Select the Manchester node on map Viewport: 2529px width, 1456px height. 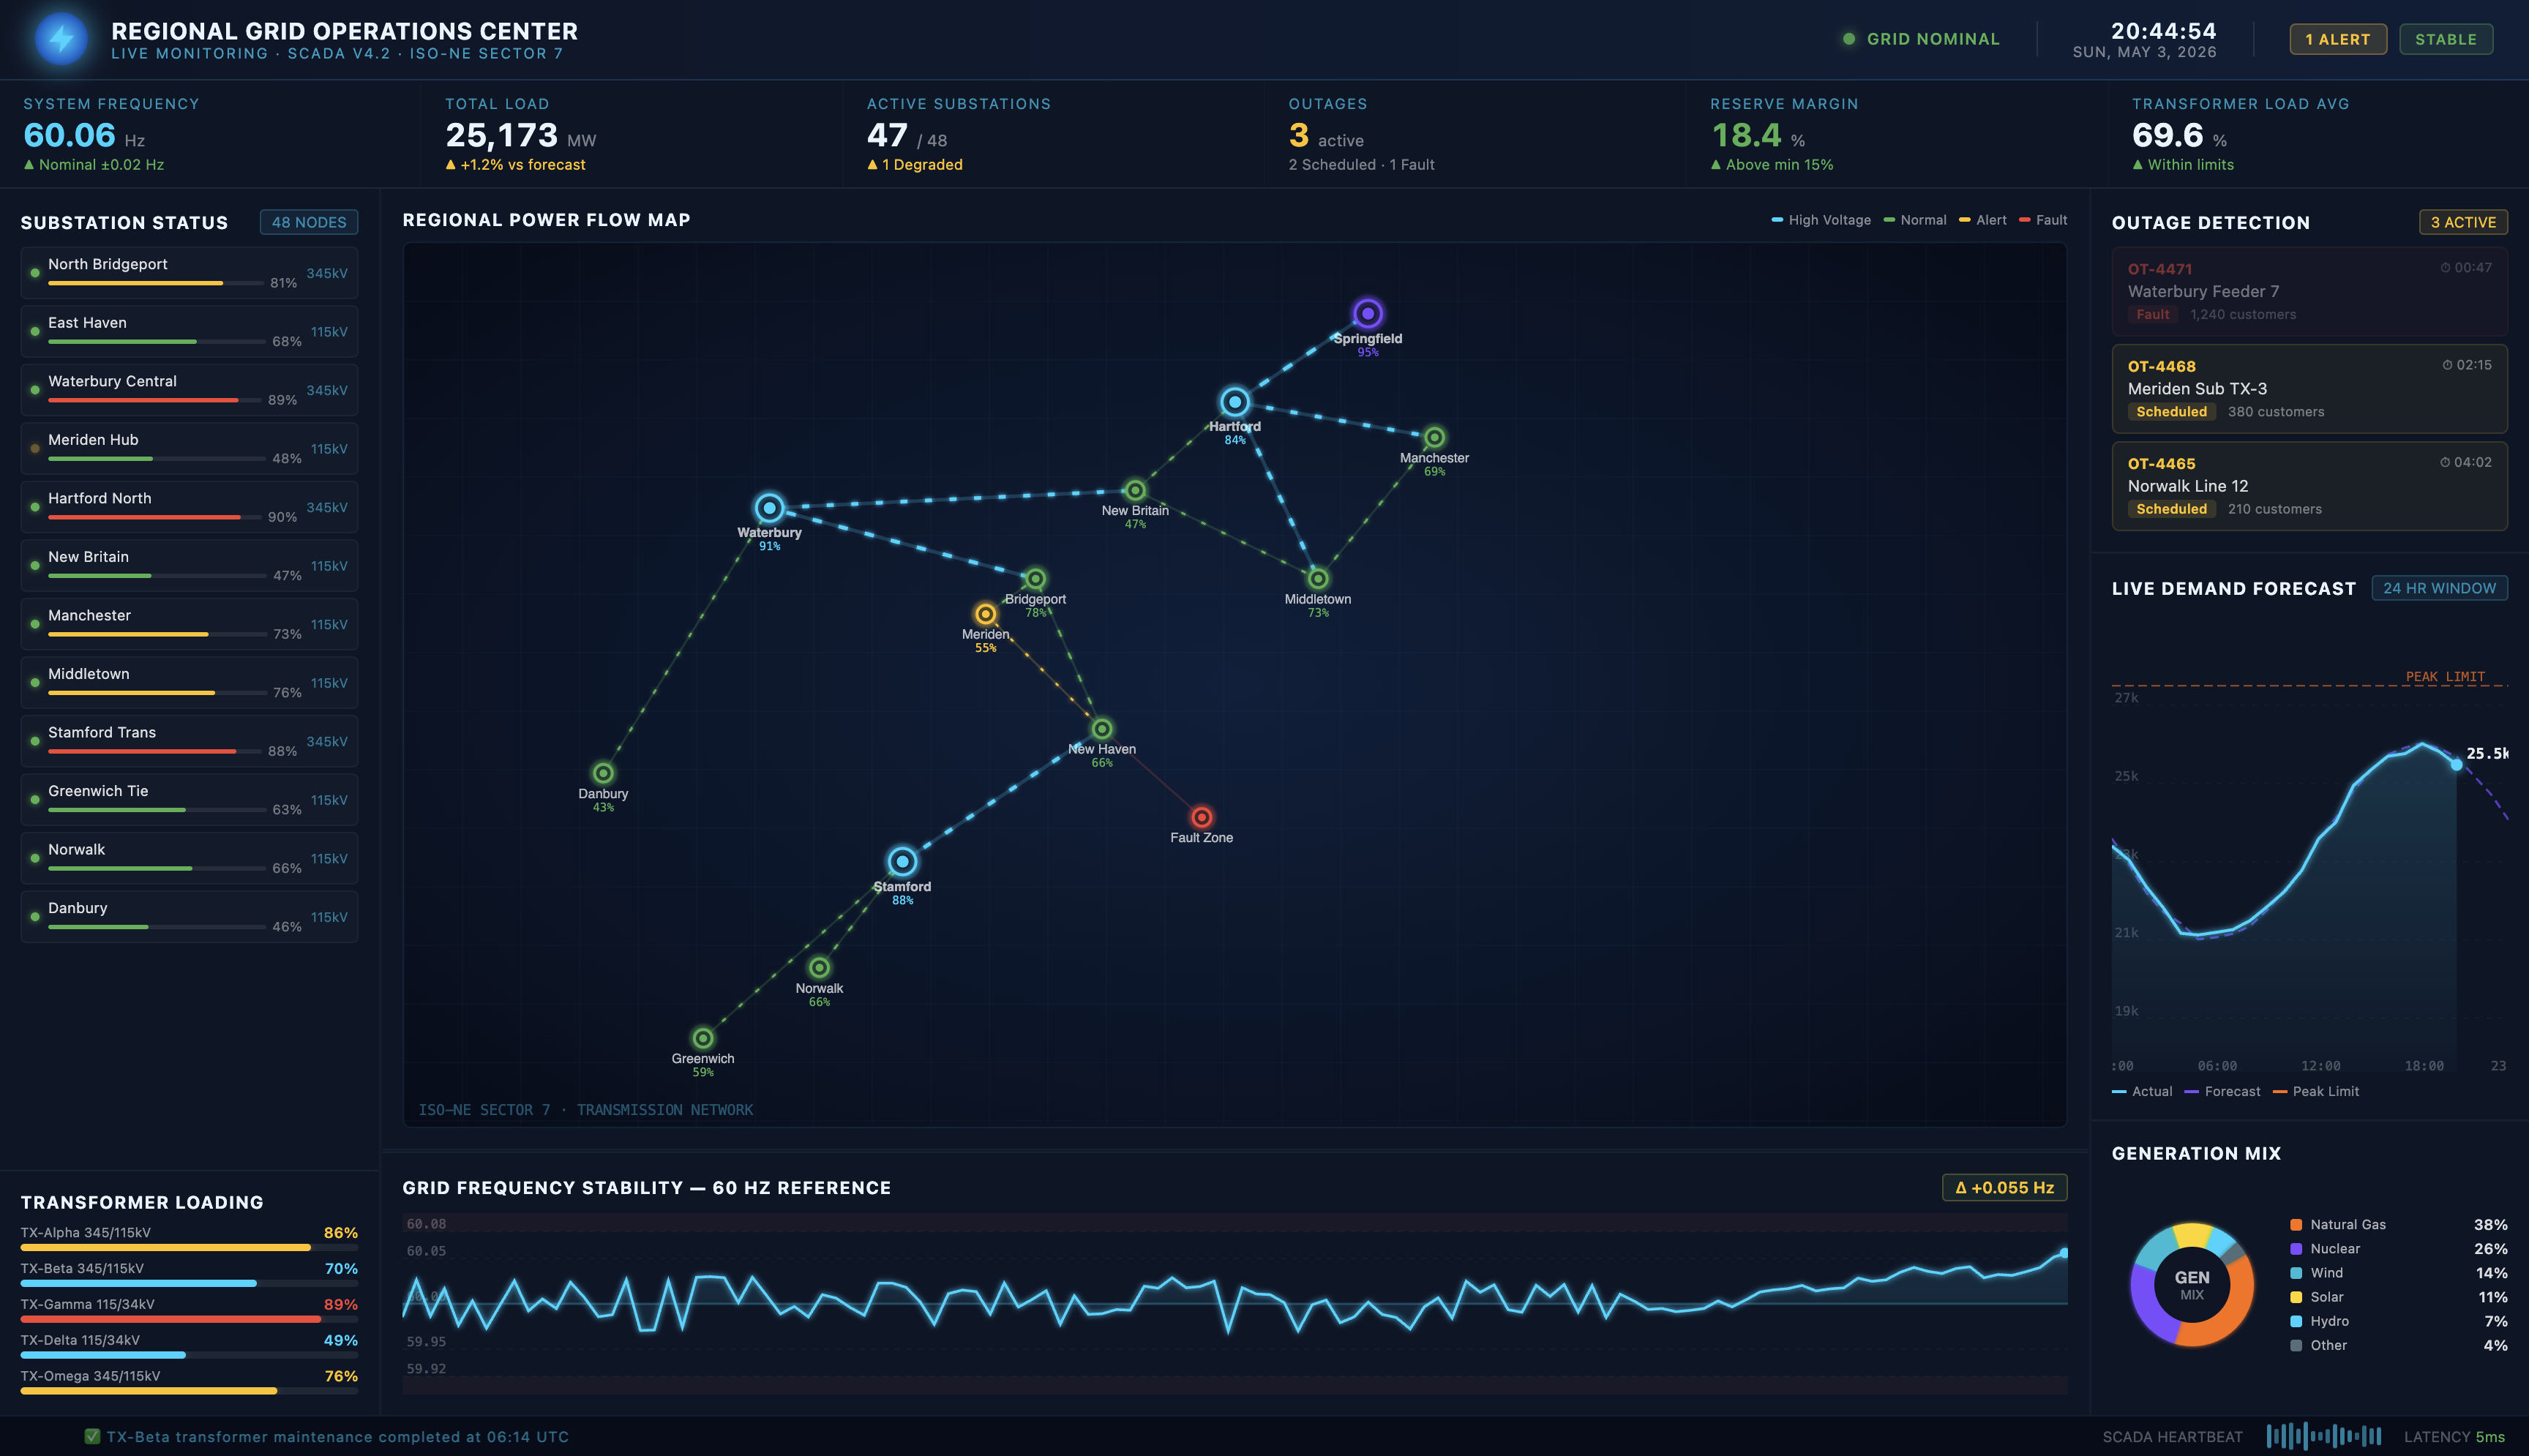click(x=1434, y=437)
